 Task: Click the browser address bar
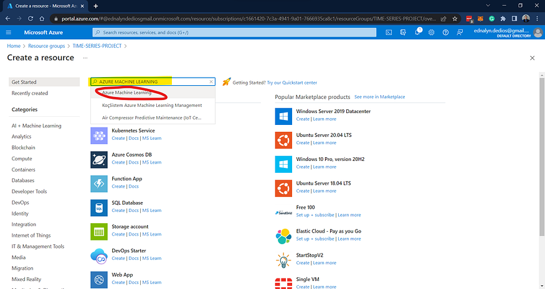(x=249, y=19)
